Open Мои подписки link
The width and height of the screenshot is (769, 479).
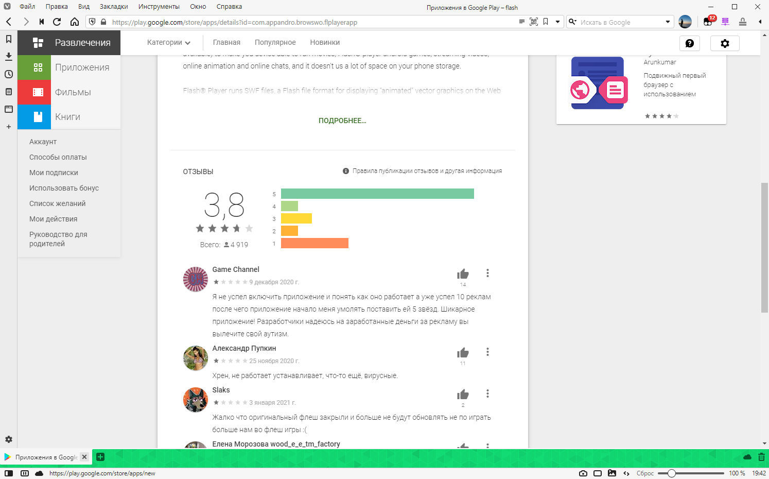click(x=54, y=173)
